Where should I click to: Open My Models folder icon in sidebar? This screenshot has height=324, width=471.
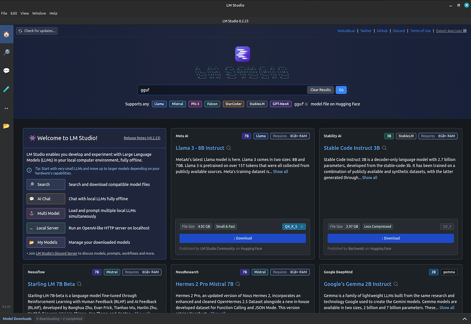coord(6,125)
